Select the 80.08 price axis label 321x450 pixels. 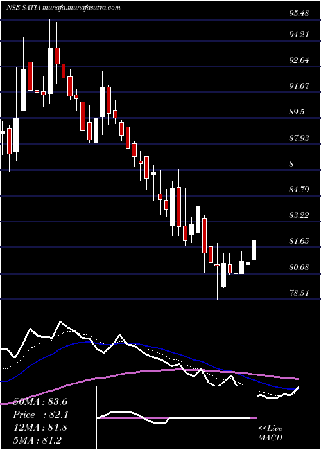pos(299,267)
